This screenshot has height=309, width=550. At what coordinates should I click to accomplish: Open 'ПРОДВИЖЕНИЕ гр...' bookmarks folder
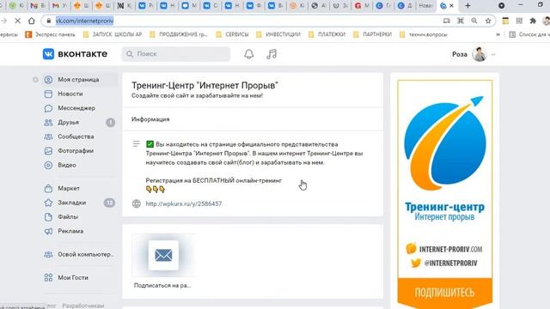click(x=179, y=34)
